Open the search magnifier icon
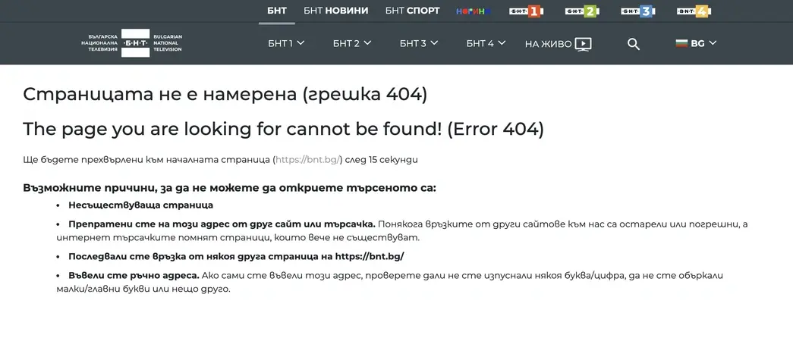Viewport: 793px width, 360px height. pyautogui.click(x=634, y=44)
